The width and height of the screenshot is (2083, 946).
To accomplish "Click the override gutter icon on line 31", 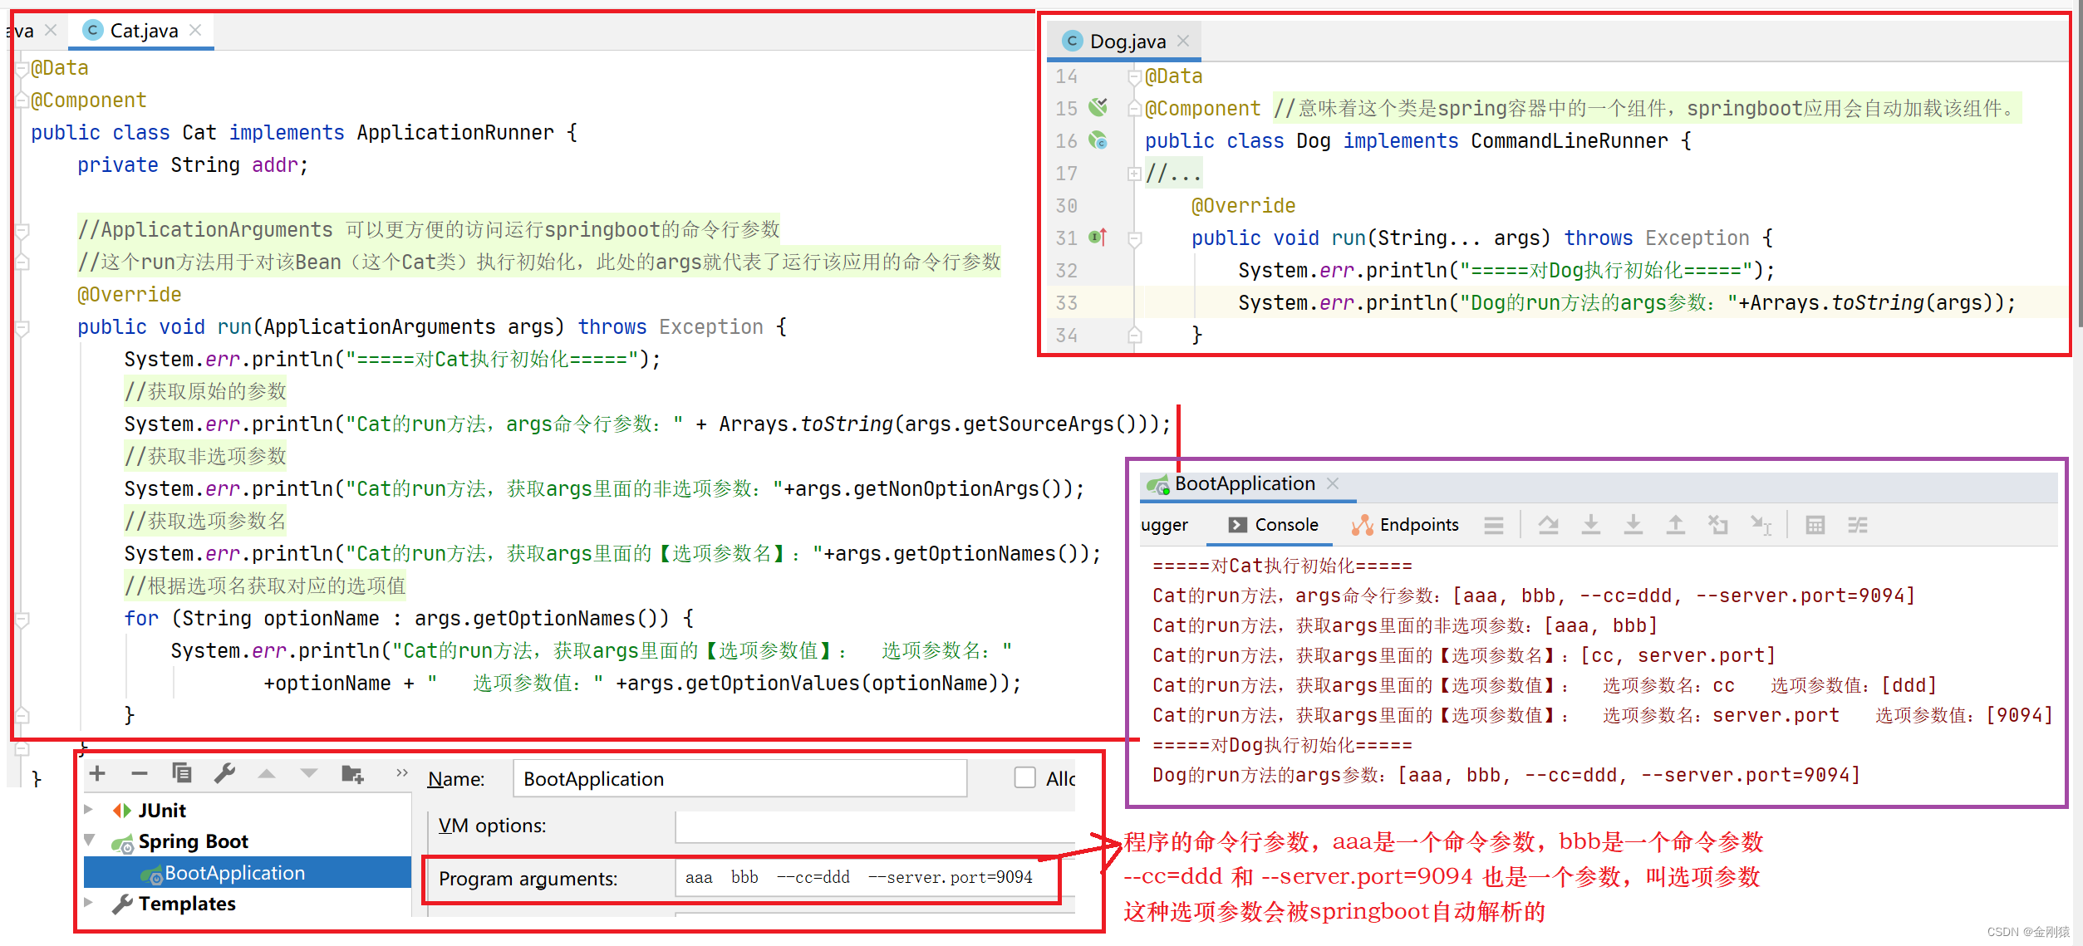I will [1098, 238].
